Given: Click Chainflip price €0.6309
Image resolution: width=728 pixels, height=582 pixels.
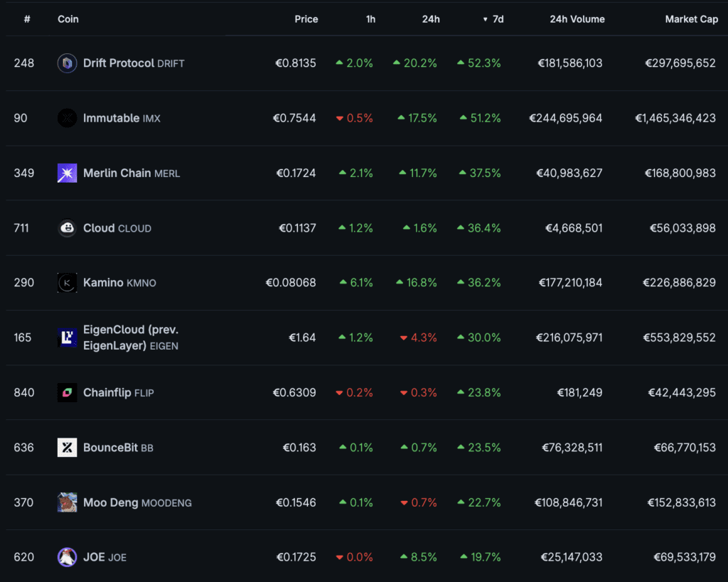Looking at the screenshot, I should (294, 393).
